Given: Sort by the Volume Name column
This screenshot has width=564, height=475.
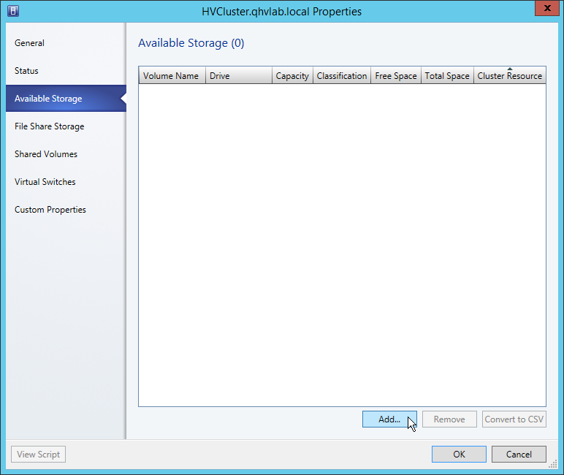Looking at the screenshot, I should [171, 76].
